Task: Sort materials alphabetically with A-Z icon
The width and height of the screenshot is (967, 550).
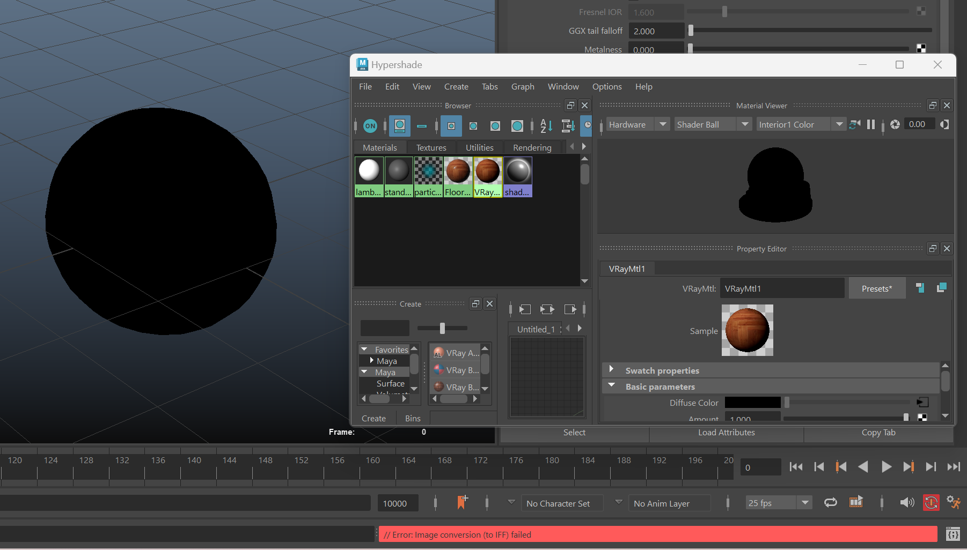Action: coord(546,126)
